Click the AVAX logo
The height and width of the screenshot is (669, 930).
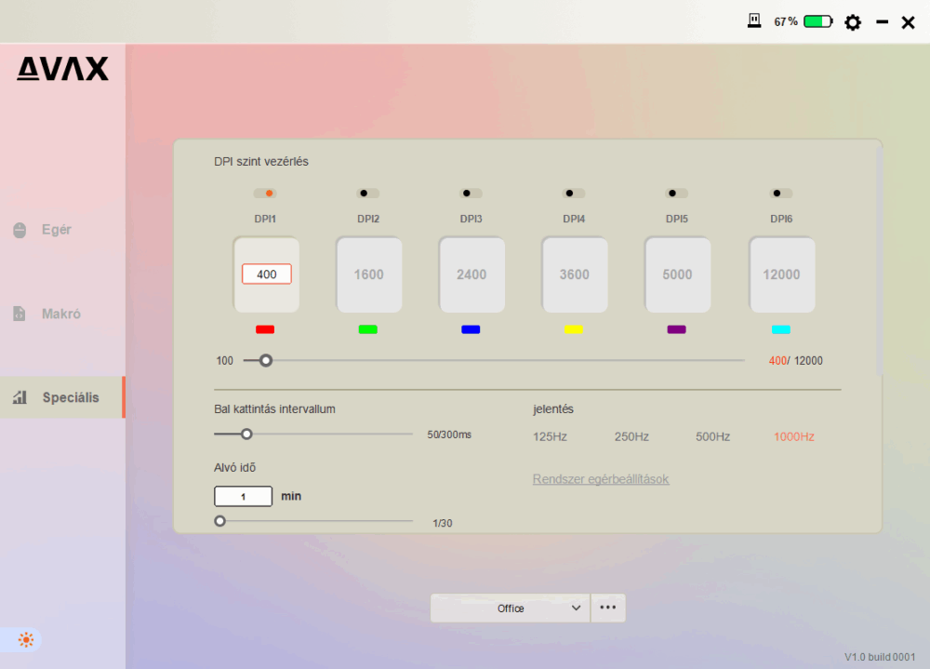[62, 69]
